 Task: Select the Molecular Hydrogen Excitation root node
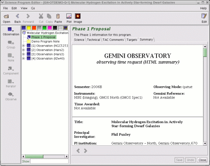pyautogui.click(x=48, y=33)
